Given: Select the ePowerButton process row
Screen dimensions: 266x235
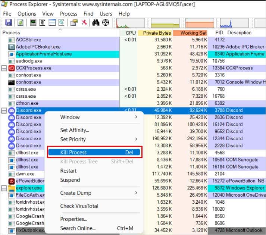Looking at the screenshot, I should [x=133, y=181].
